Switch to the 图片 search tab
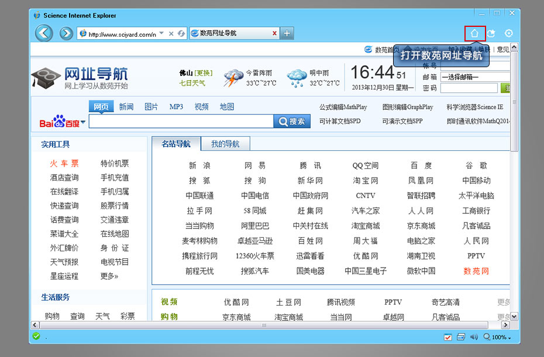544x357 pixels. coord(152,107)
